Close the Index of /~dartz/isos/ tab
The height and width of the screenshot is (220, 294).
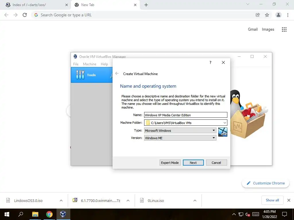tap(67, 5)
